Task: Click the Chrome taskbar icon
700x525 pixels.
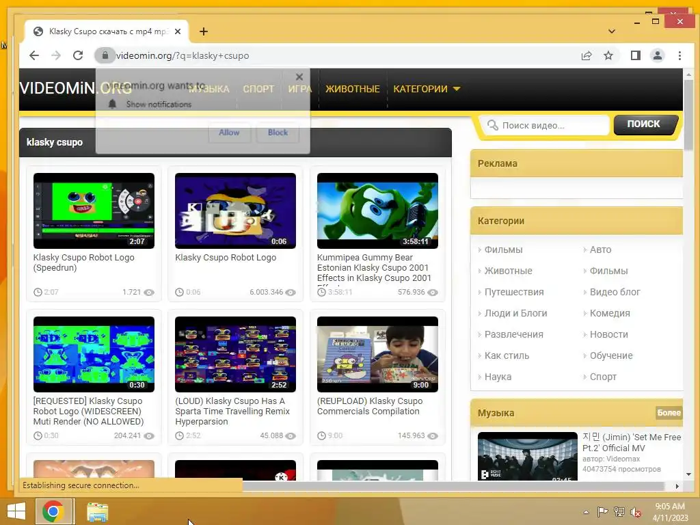Action: coord(53,511)
